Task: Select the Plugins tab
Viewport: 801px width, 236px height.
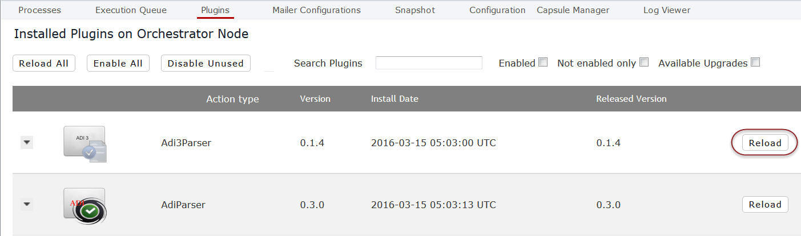Action: [215, 10]
